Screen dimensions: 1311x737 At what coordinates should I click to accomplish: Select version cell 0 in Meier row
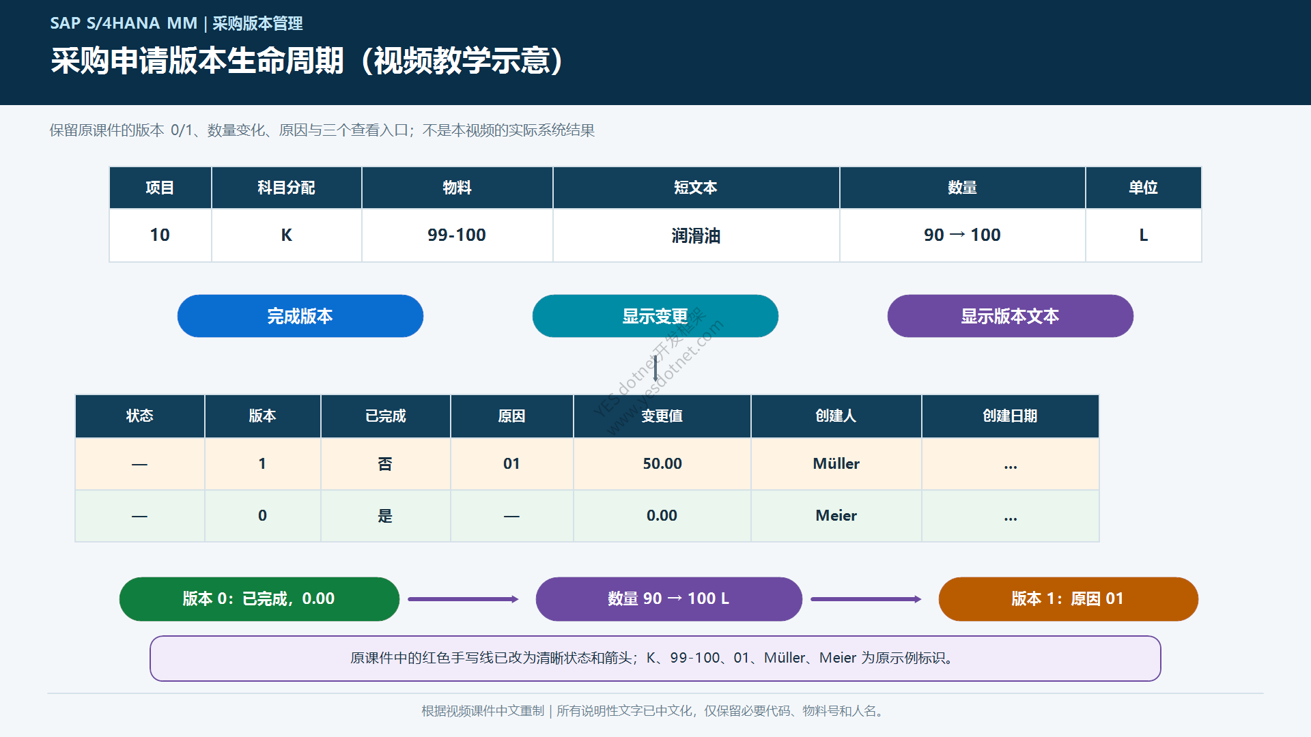tap(263, 516)
